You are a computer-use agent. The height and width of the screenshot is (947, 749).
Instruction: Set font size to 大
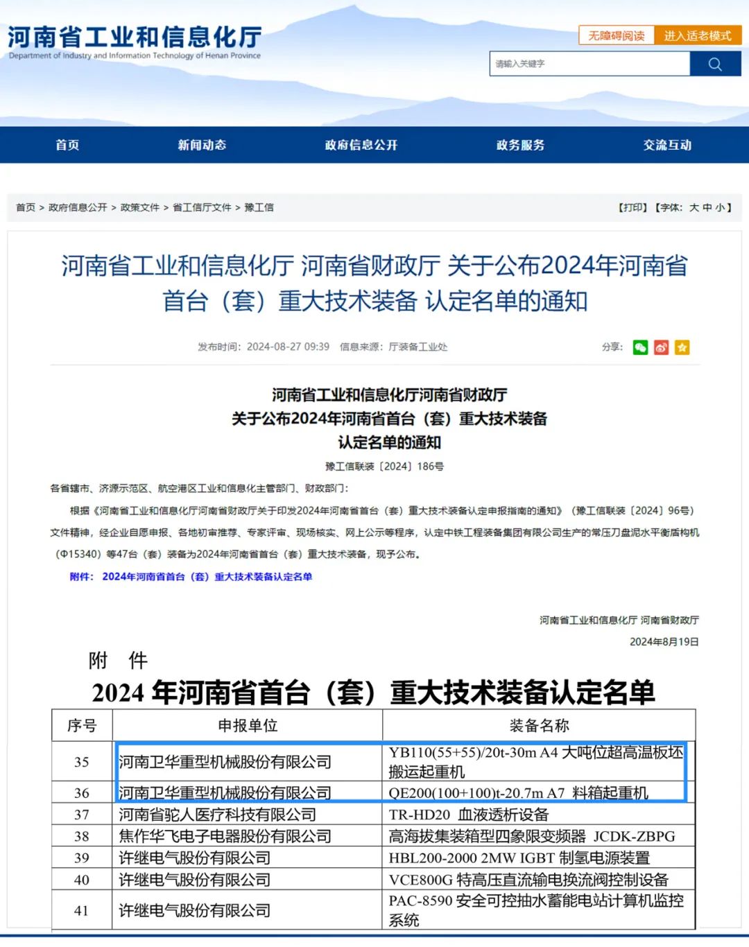[x=694, y=207]
